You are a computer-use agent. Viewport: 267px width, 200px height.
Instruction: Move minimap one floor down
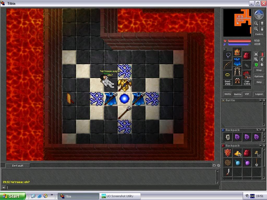point(262,29)
